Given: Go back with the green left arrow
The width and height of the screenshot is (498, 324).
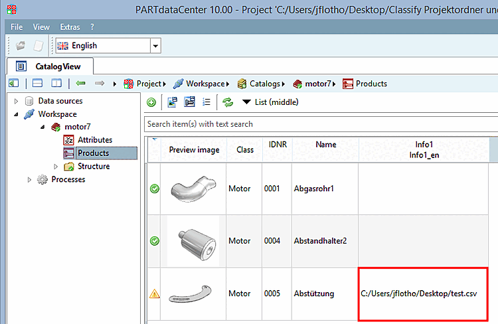Looking at the screenshot, I should 80,83.
